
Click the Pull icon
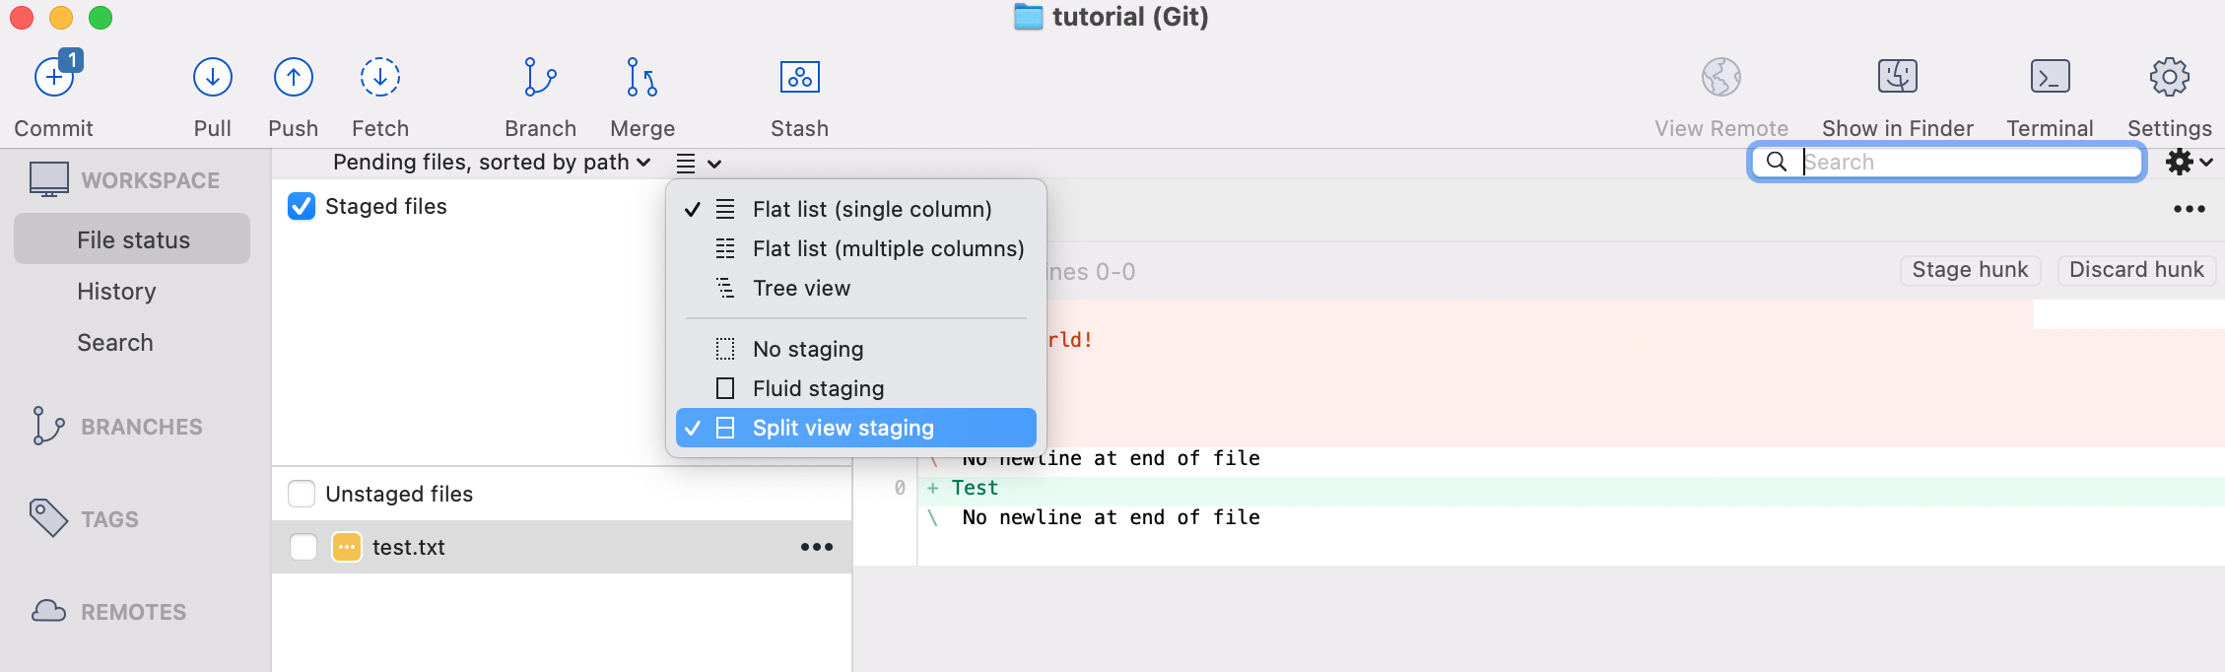[x=212, y=78]
